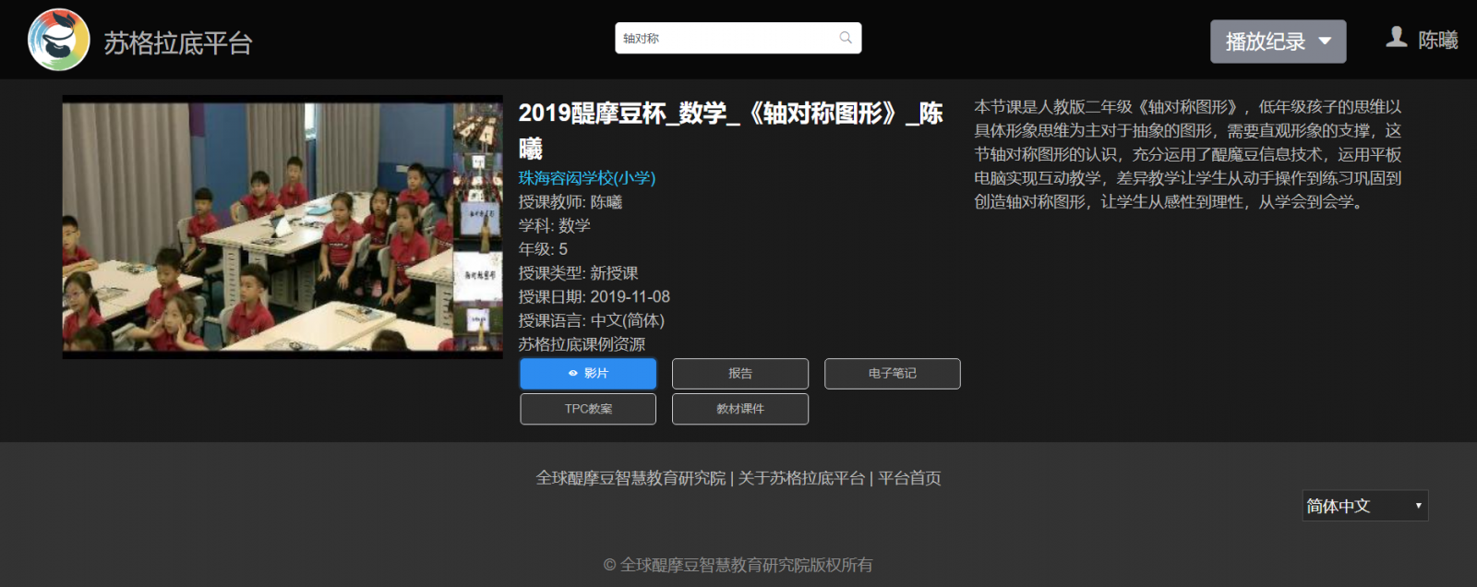1477x587 pixels.
Task: Click the eye icon on 影片 button
Action: pos(573,374)
